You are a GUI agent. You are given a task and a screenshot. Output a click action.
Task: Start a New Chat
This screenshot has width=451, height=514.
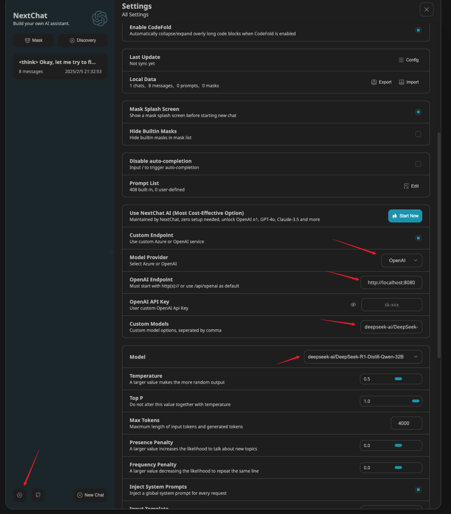91,495
